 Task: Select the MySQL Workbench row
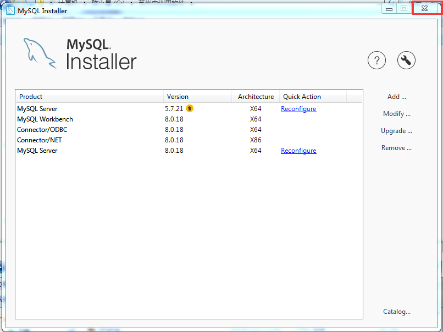click(45, 119)
